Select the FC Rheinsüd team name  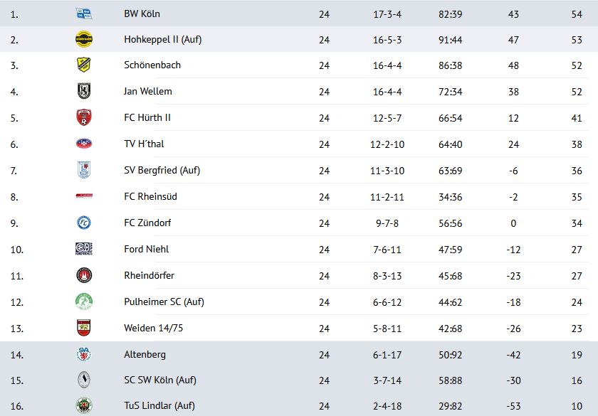click(x=150, y=196)
